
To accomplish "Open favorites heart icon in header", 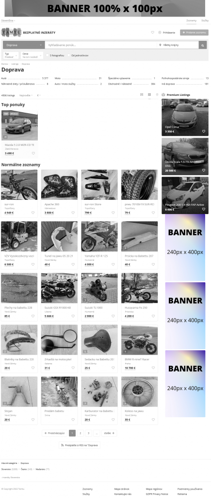I will point(152,33).
